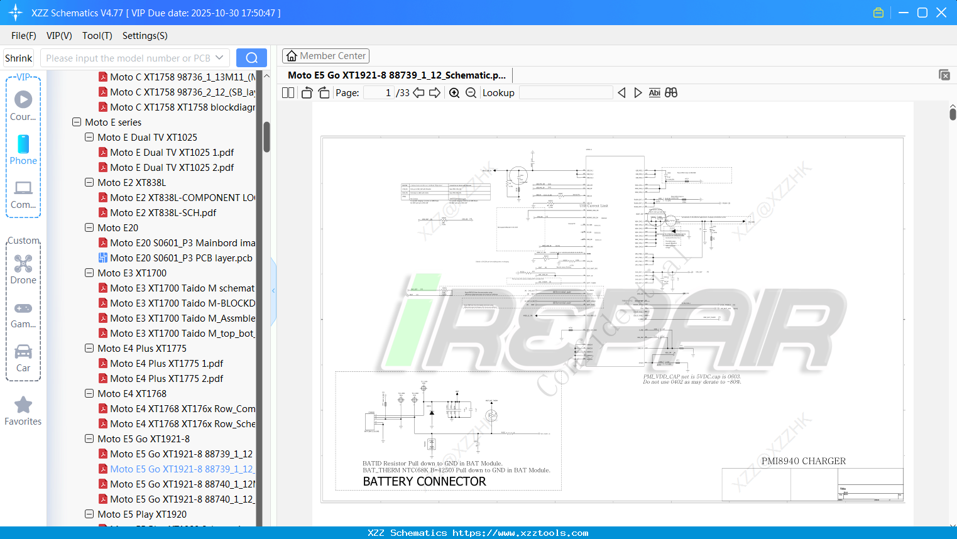The height and width of the screenshot is (539, 957).
Task: Click the zoom out tool
Action: (x=470, y=92)
